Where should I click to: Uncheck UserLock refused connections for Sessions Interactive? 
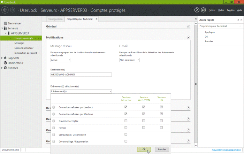pos(126,107)
